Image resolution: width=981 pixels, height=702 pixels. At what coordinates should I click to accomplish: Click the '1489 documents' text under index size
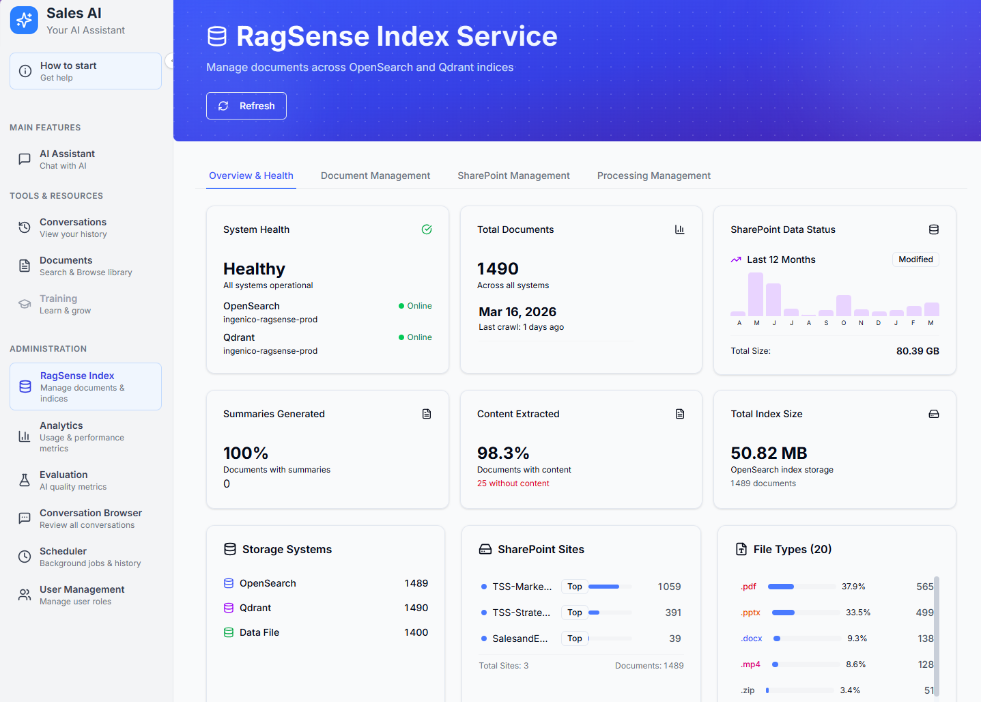pyautogui.click(x=763, y=483)
